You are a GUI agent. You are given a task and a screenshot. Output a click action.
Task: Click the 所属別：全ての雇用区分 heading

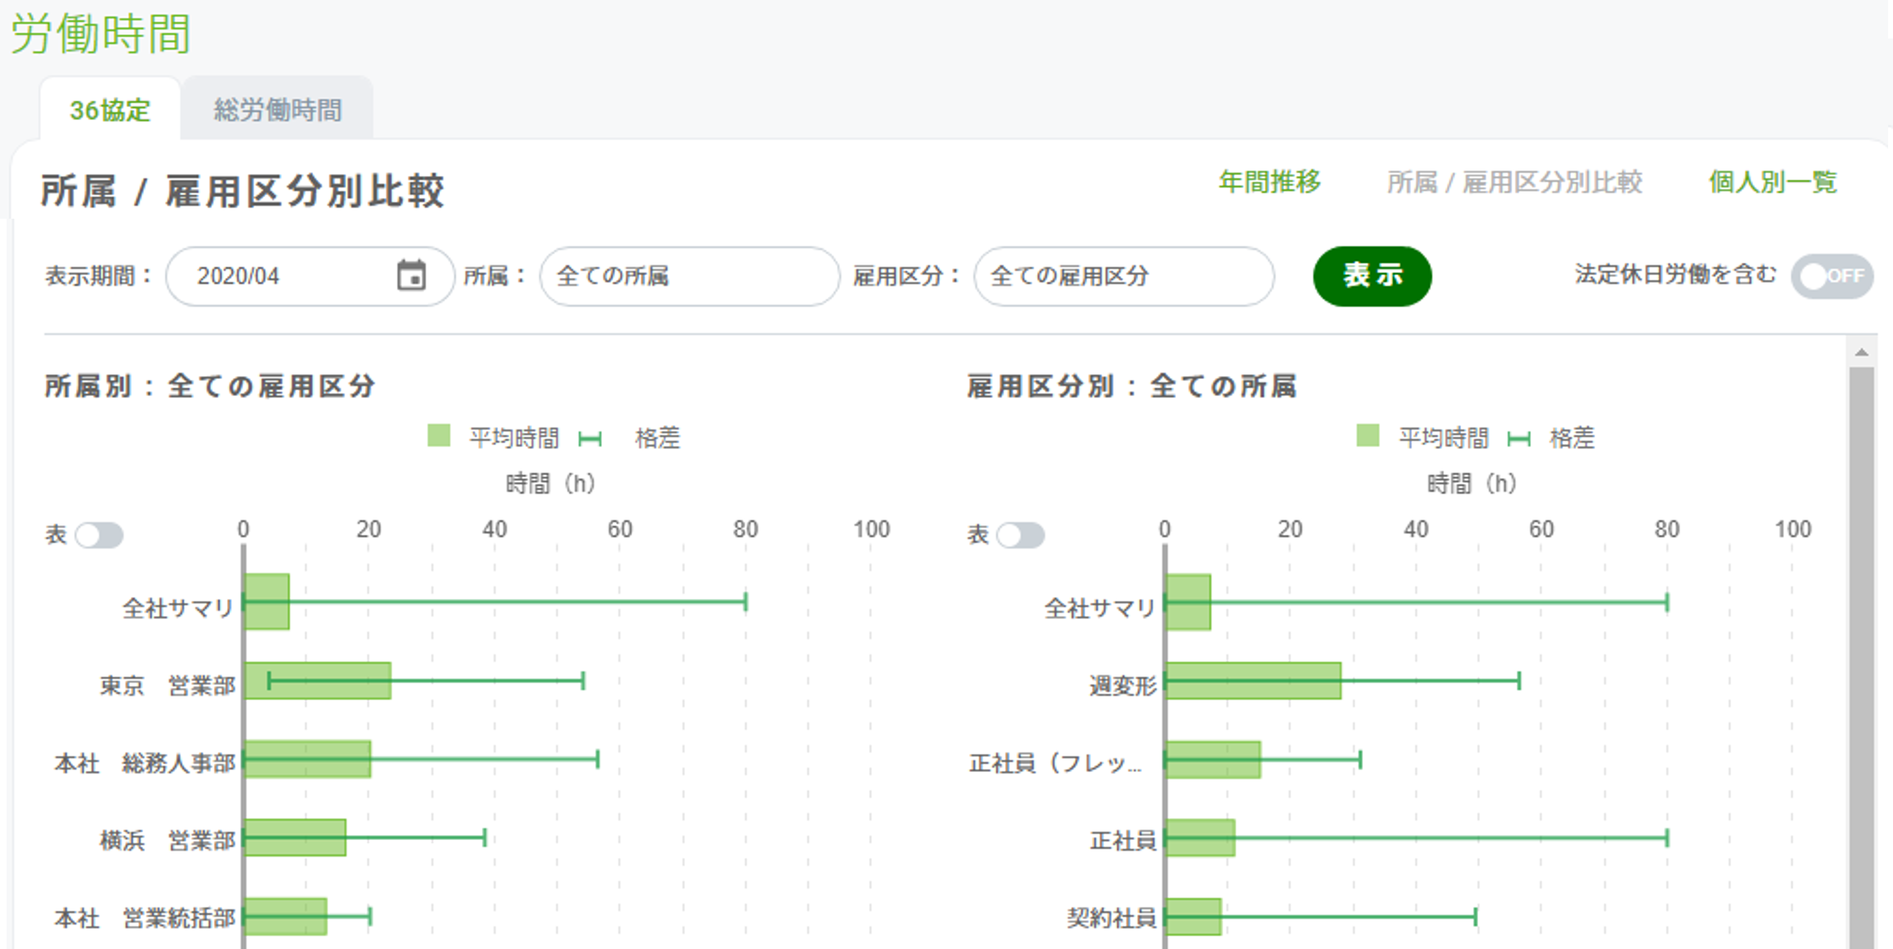pyautogui.click(x=210, y=386)
